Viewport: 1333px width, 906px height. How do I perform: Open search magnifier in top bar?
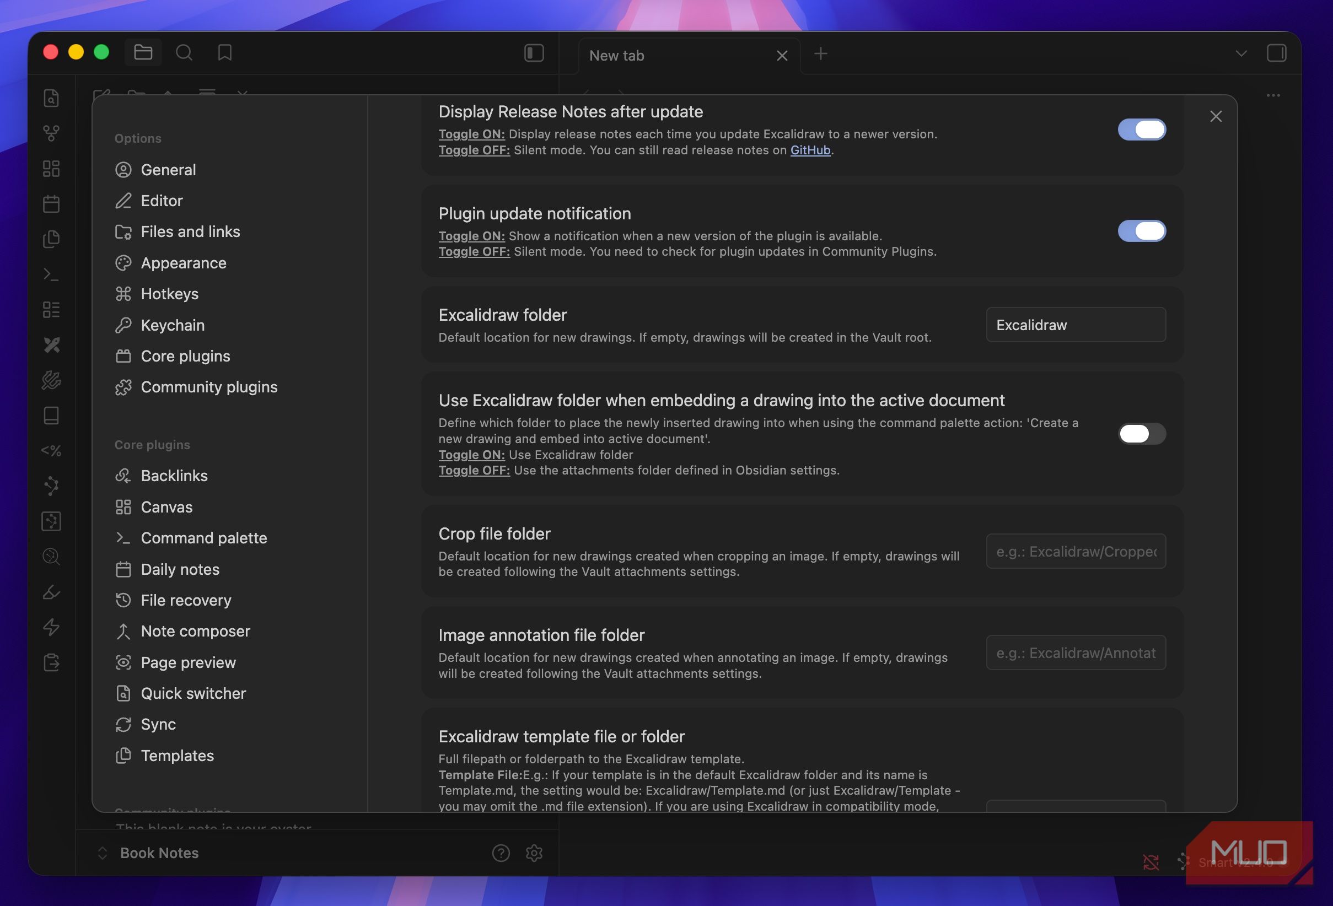click(x=184, y=53)
